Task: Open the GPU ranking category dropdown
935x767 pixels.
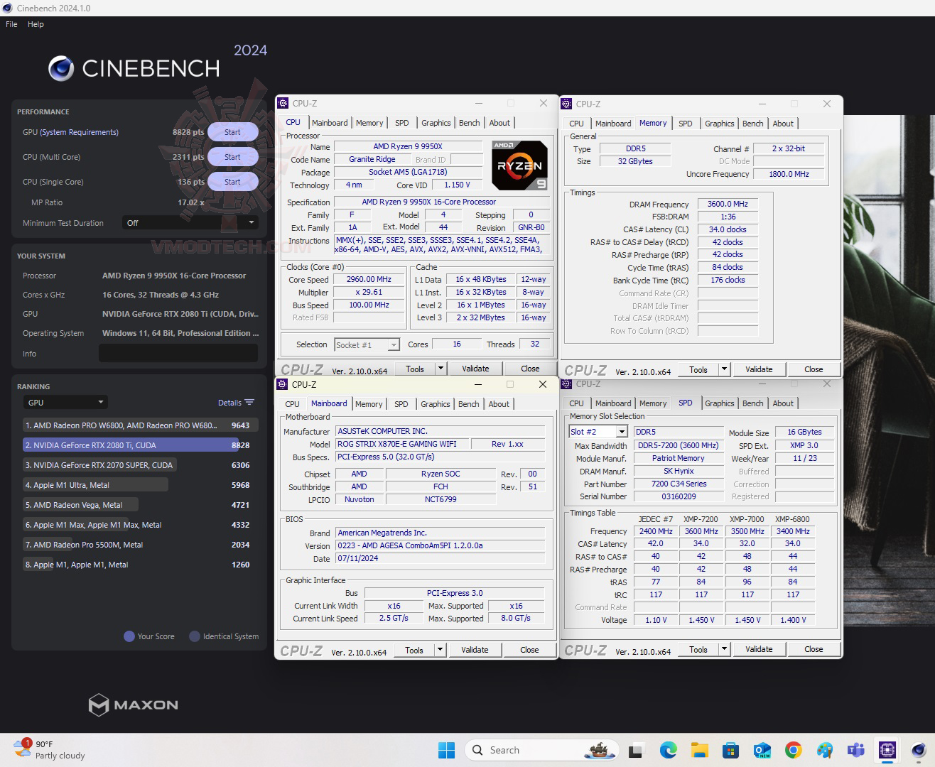Action: coord(65,402)
